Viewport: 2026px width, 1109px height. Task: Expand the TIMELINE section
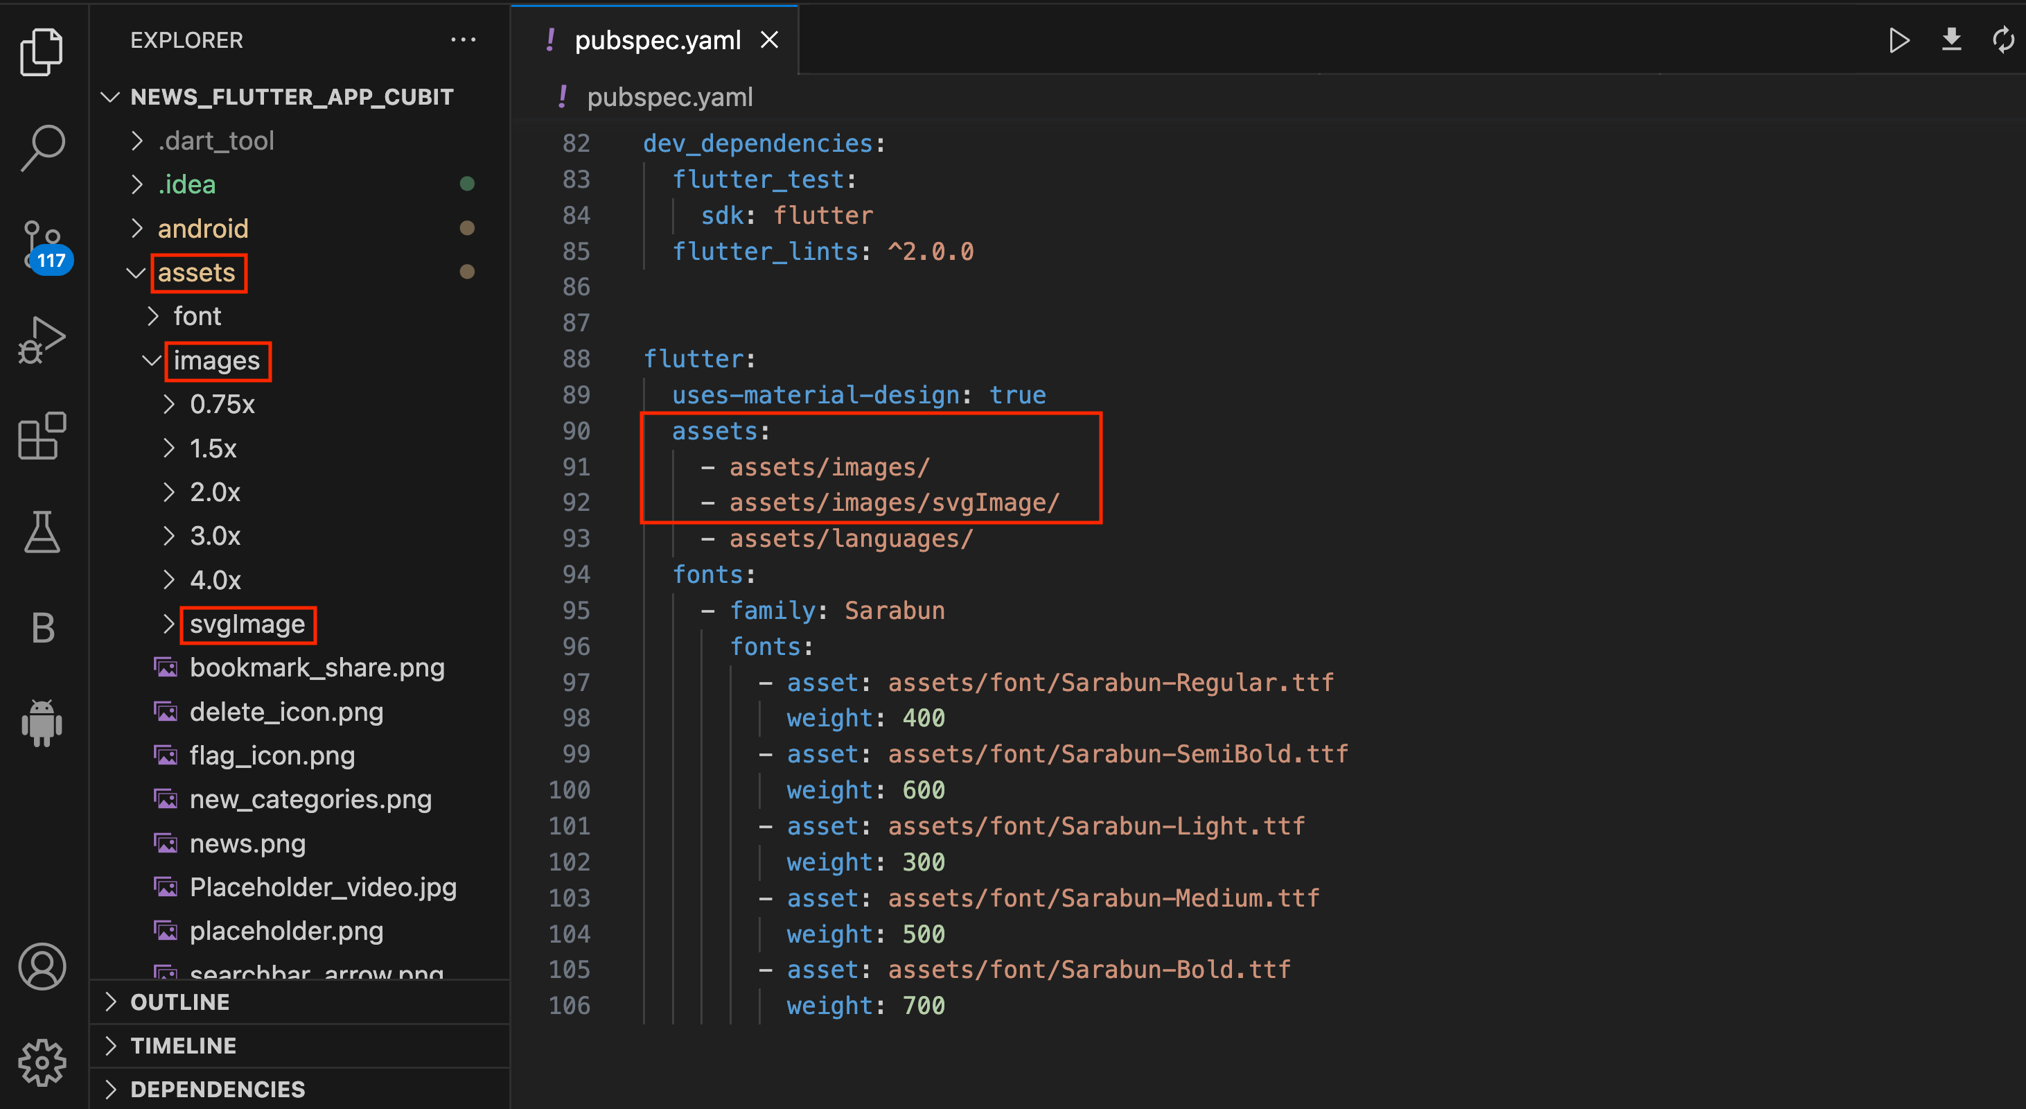(x=182, y=1045)
